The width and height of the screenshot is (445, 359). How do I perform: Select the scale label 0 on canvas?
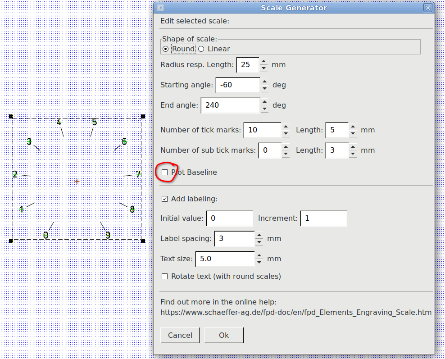(45, 235)
